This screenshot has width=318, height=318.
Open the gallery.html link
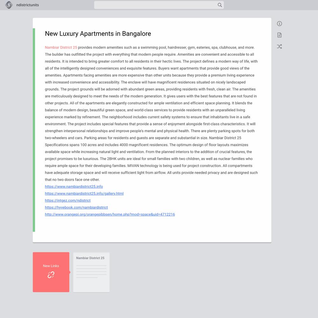(84, 193)
